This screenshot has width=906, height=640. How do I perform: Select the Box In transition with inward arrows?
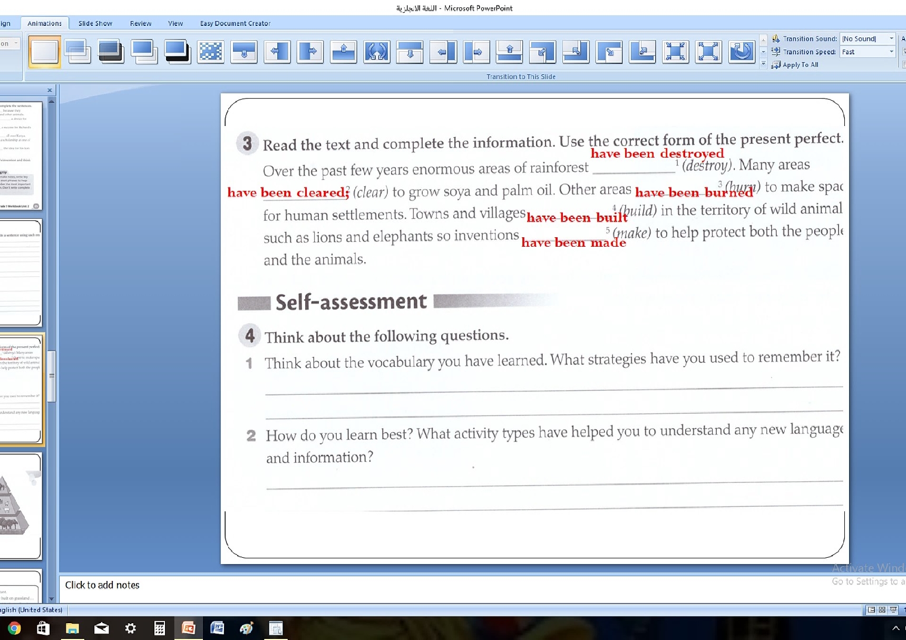[675, 52]
